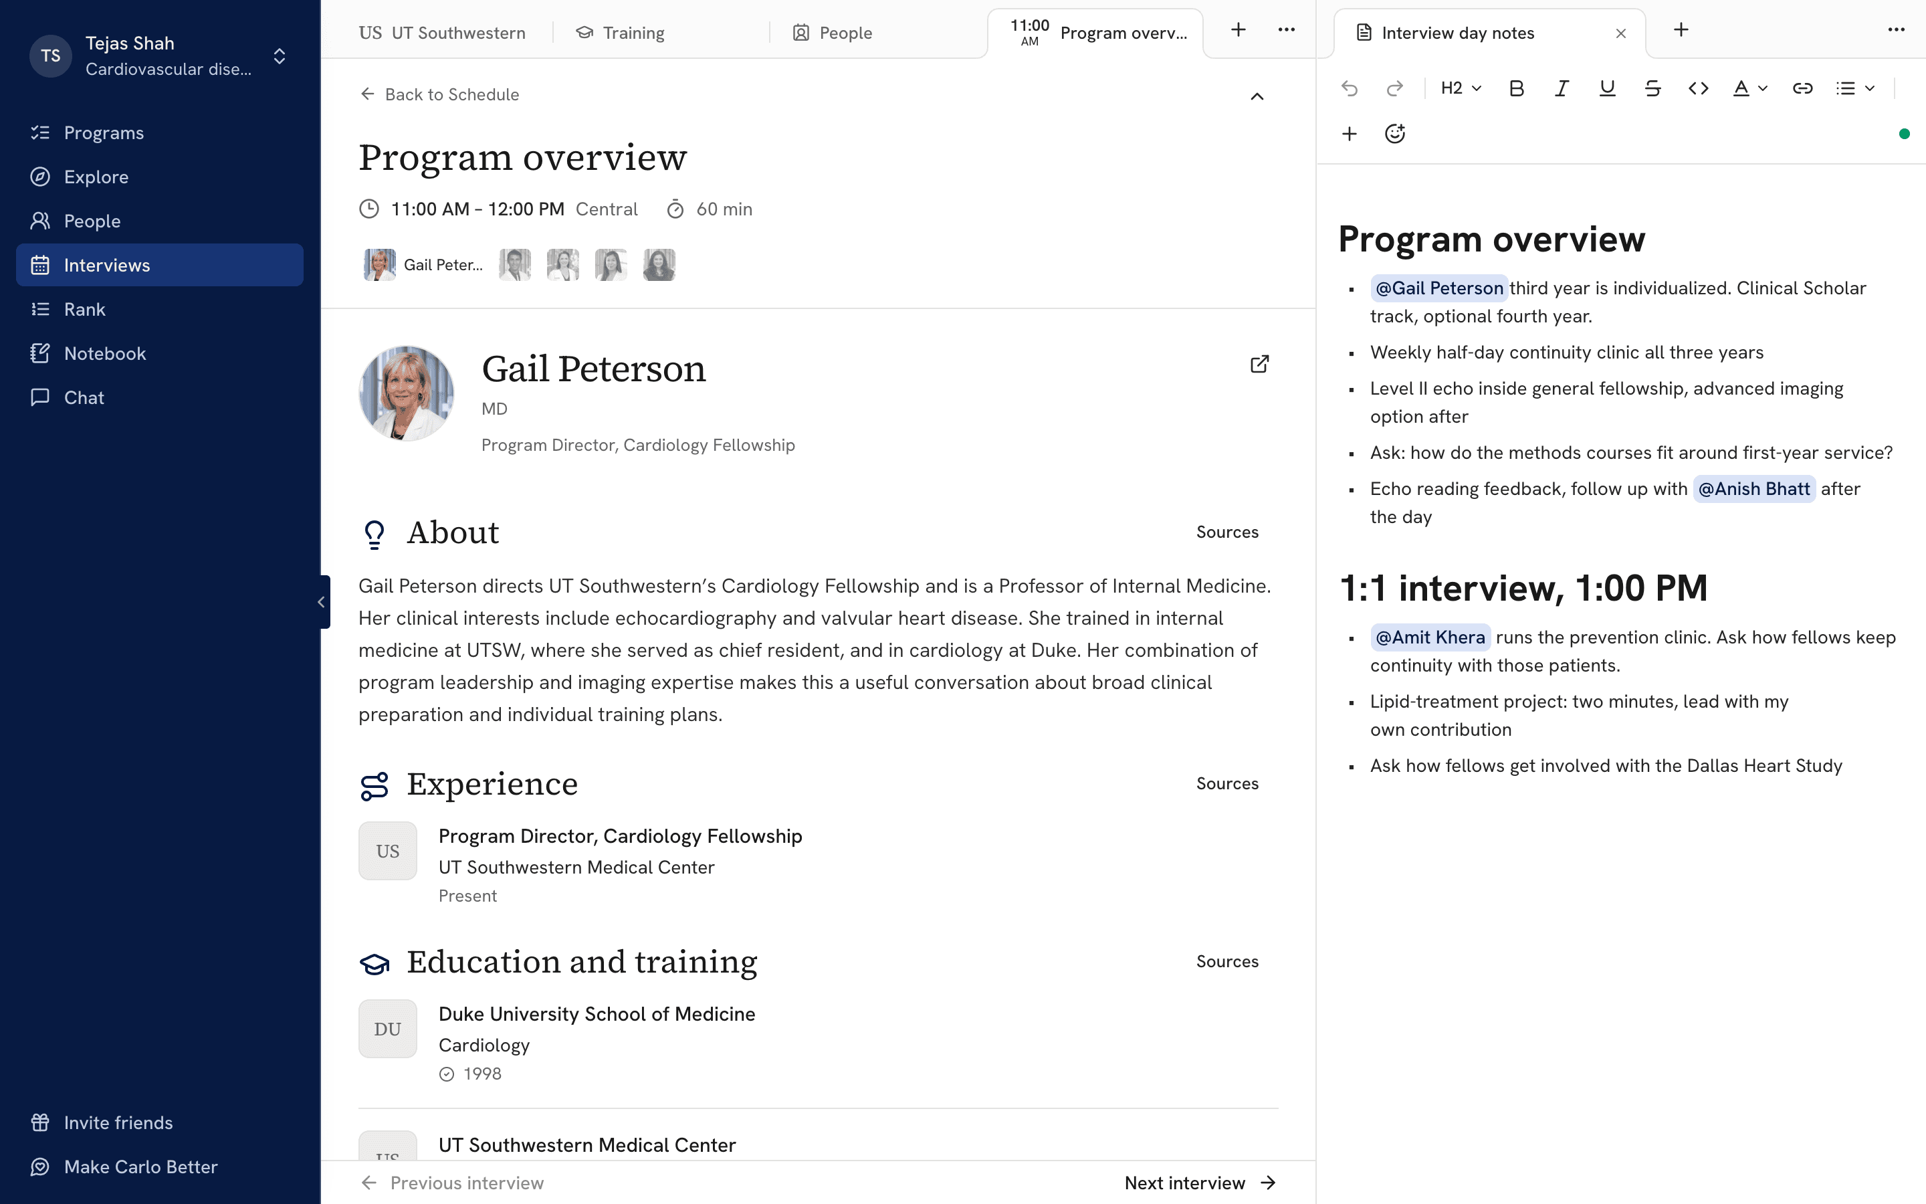
Task: Click Invite friends
Action: point(159,1122)
